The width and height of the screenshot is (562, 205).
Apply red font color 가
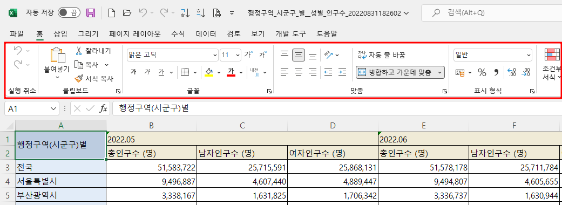[231, 72]
